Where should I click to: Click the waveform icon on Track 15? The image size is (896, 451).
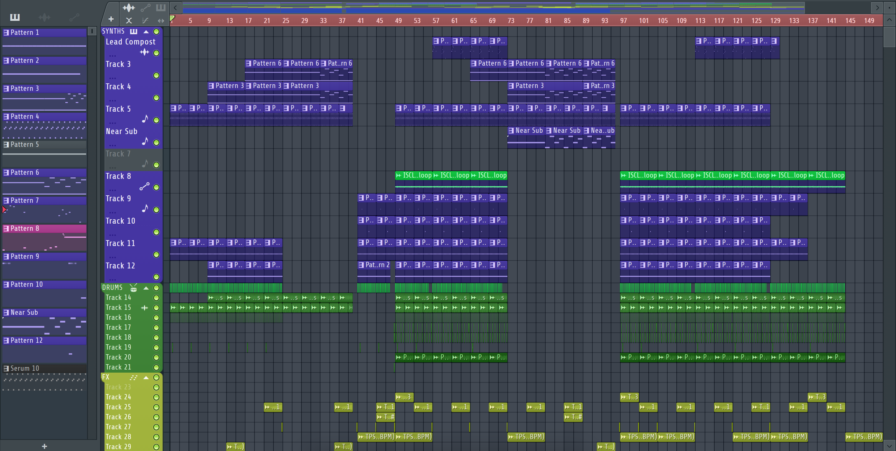(144, 308)
